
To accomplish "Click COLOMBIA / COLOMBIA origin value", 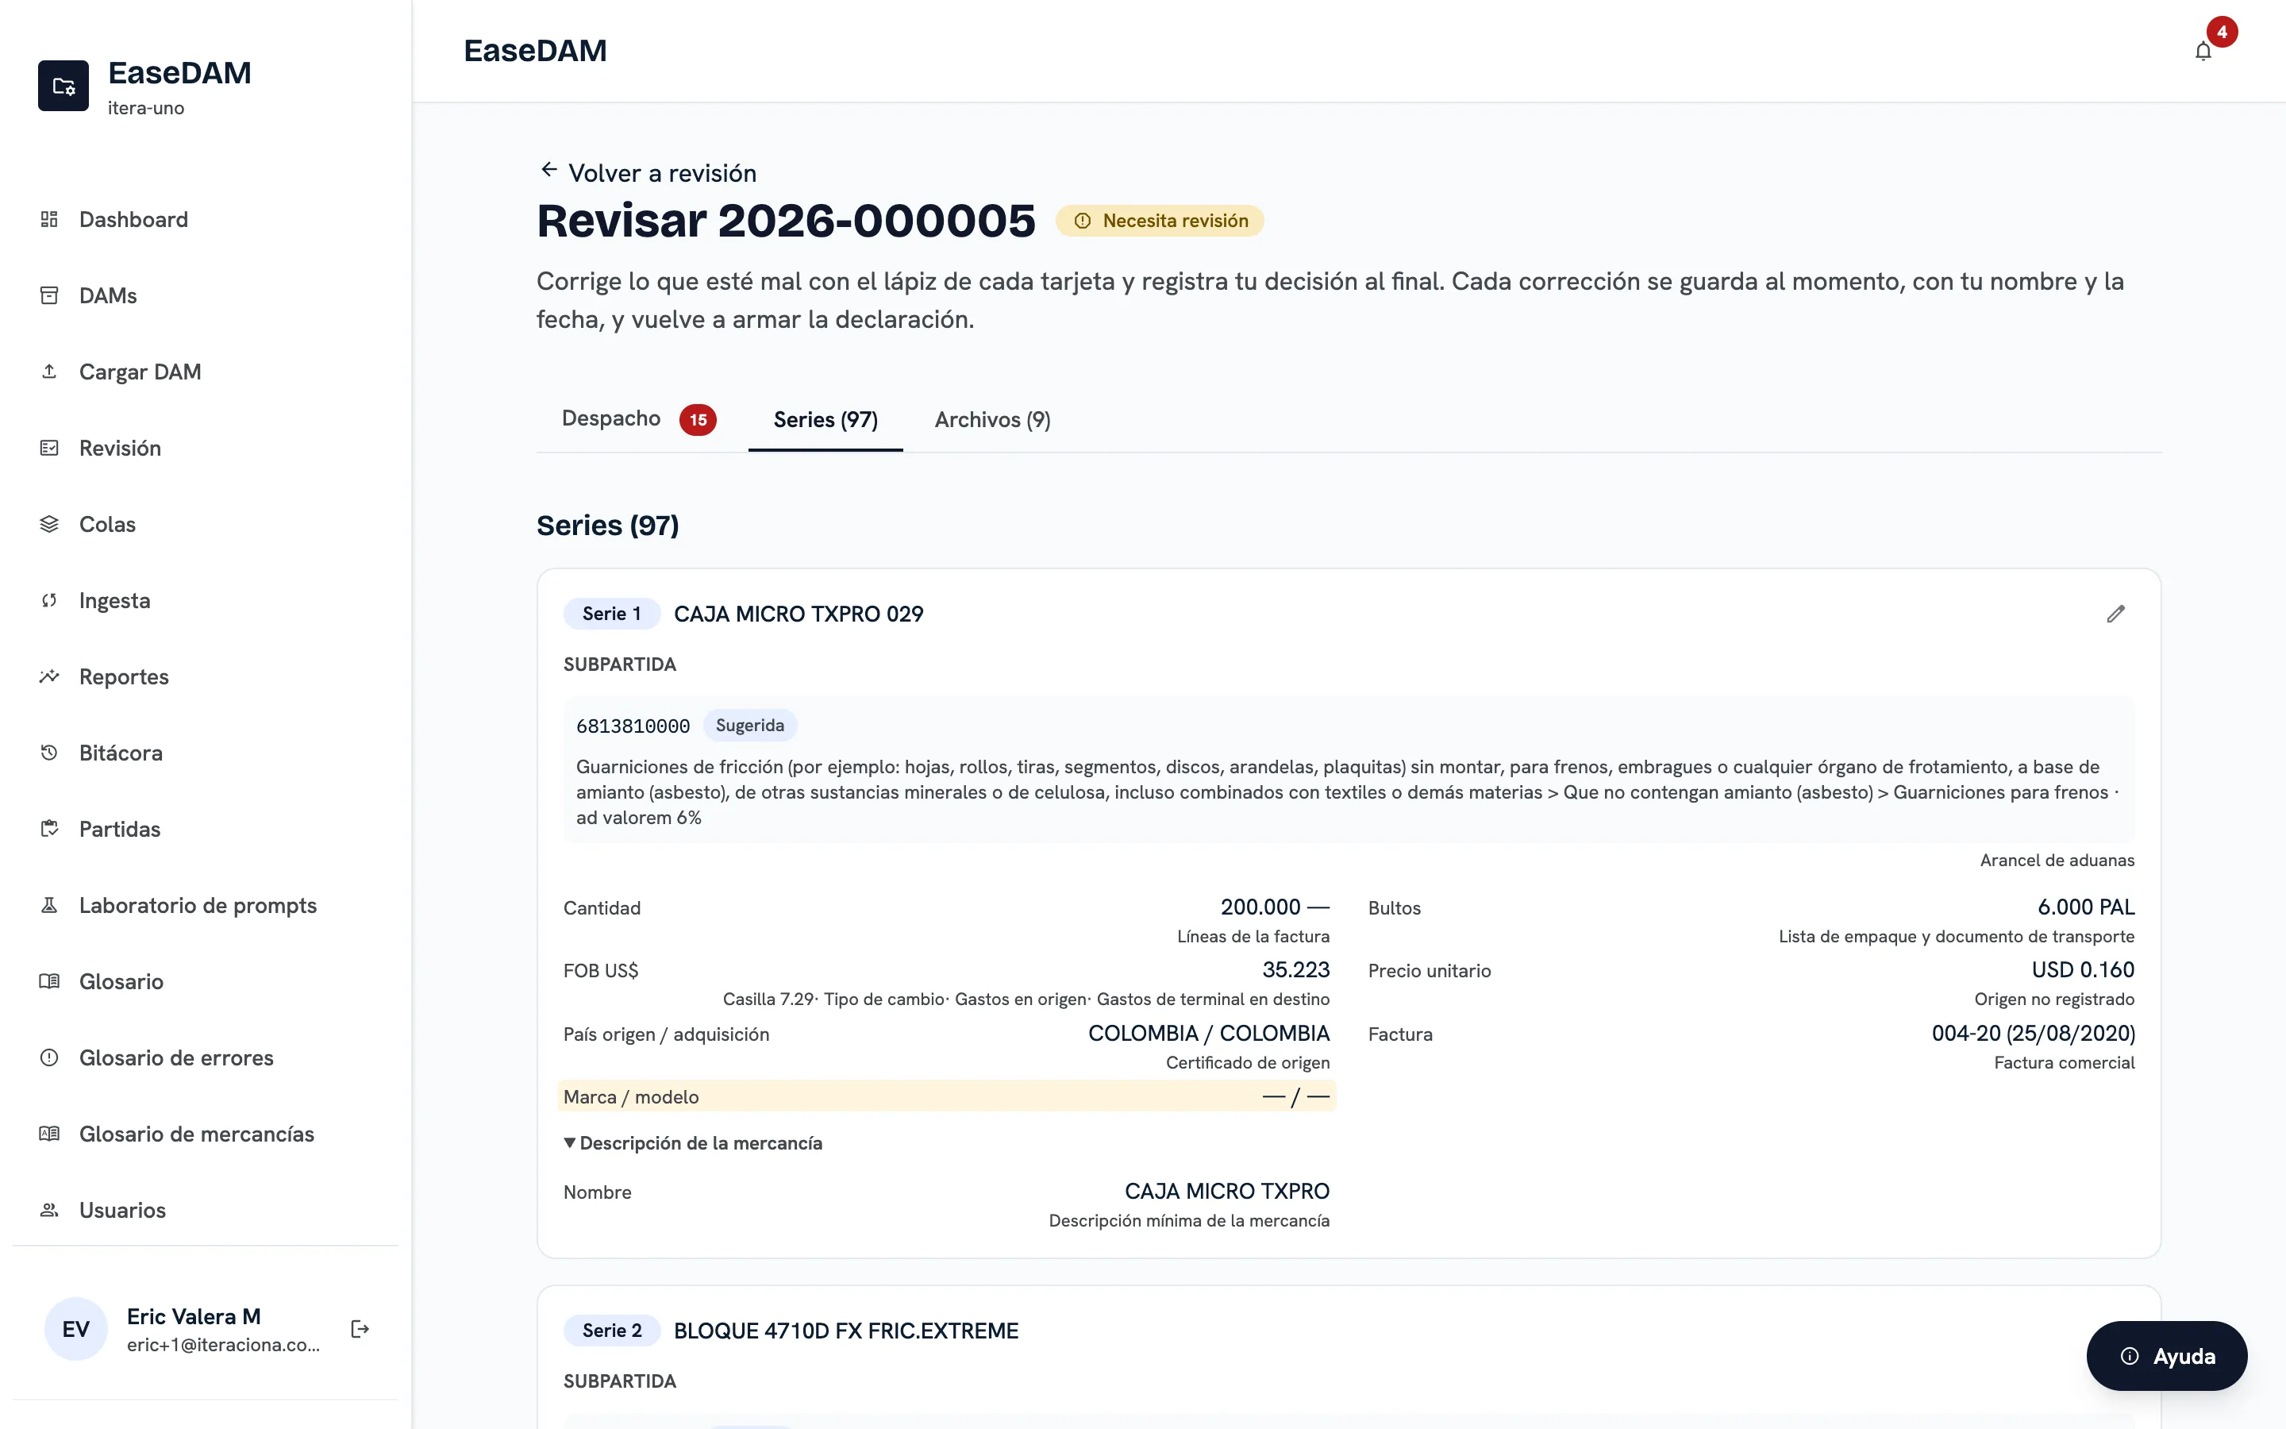I will (1209, 1033).
